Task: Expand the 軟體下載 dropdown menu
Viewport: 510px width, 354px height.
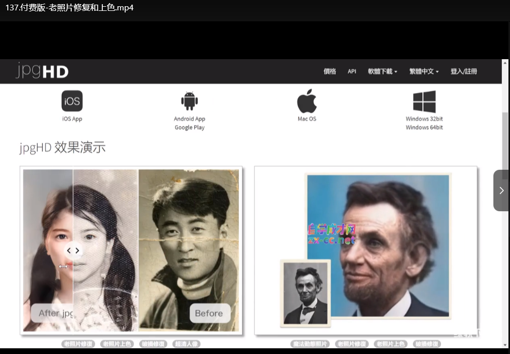Action: (382, 72)
